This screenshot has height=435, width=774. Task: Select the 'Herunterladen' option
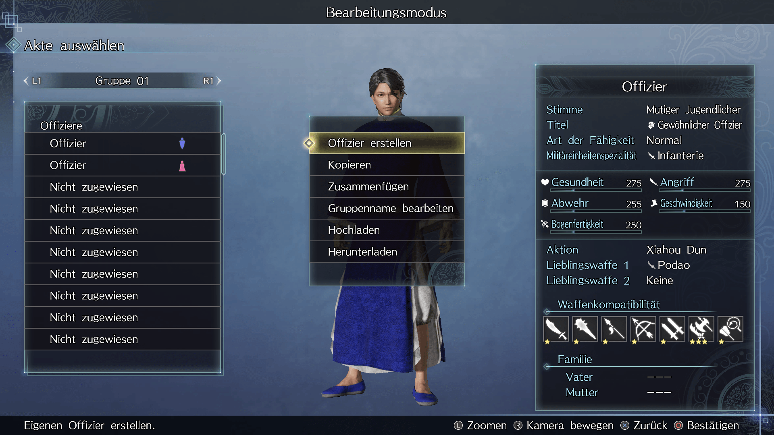387,252
